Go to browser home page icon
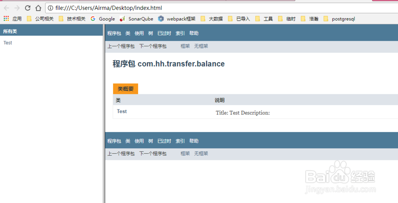The image size is (398, 203). click(x=38, y=8)
